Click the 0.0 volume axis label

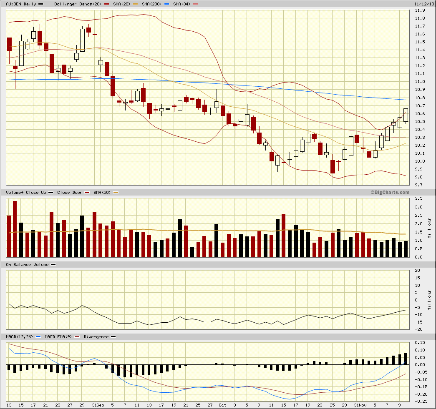click(419, 257)
